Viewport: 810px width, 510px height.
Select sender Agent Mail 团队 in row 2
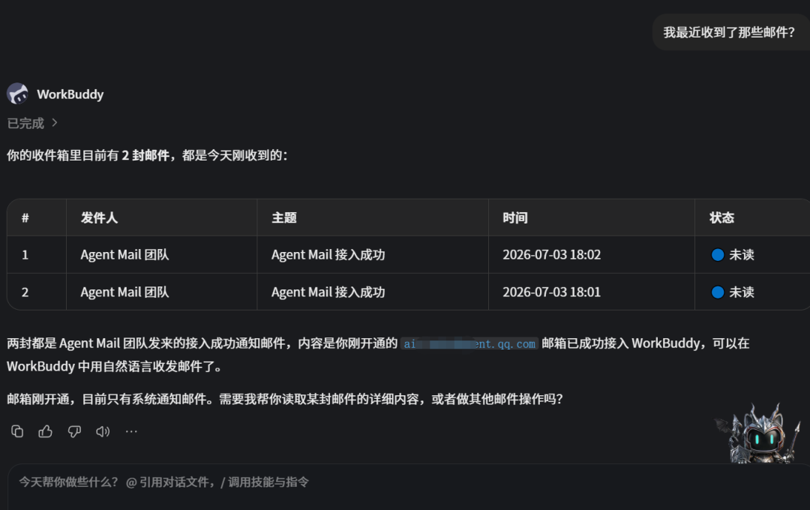pyautogui.click(x=124, y=292)
